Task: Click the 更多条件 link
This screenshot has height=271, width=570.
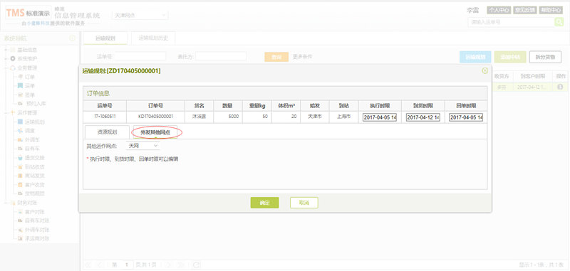Action: [x=302, y=57]
